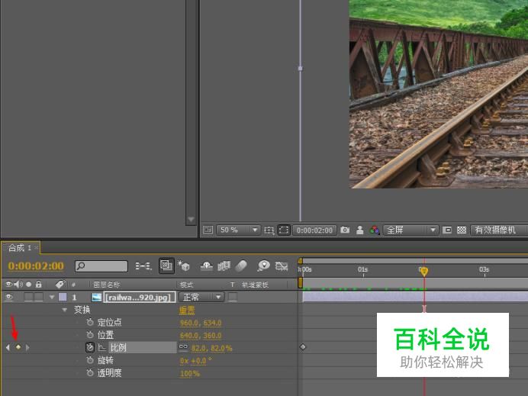
Task: Open the 正常 blend mode dropdown
Action: point(201,297)
